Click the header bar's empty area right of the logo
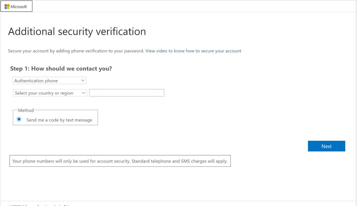357x206 pixels. (194, 6)
